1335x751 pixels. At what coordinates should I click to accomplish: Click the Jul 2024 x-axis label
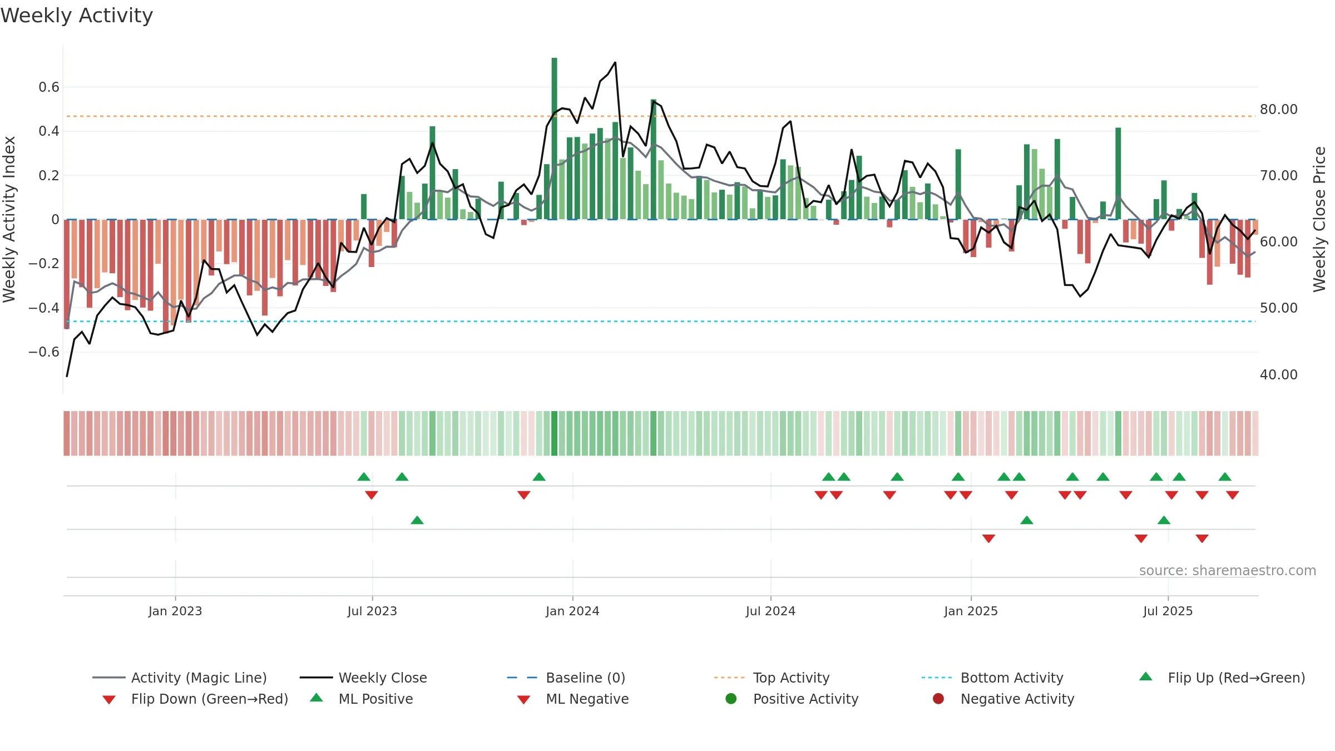(770, 611)
